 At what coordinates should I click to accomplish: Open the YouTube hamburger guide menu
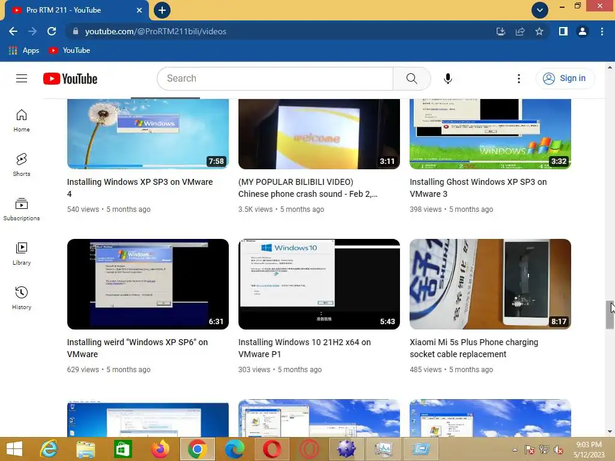(22, 79)
